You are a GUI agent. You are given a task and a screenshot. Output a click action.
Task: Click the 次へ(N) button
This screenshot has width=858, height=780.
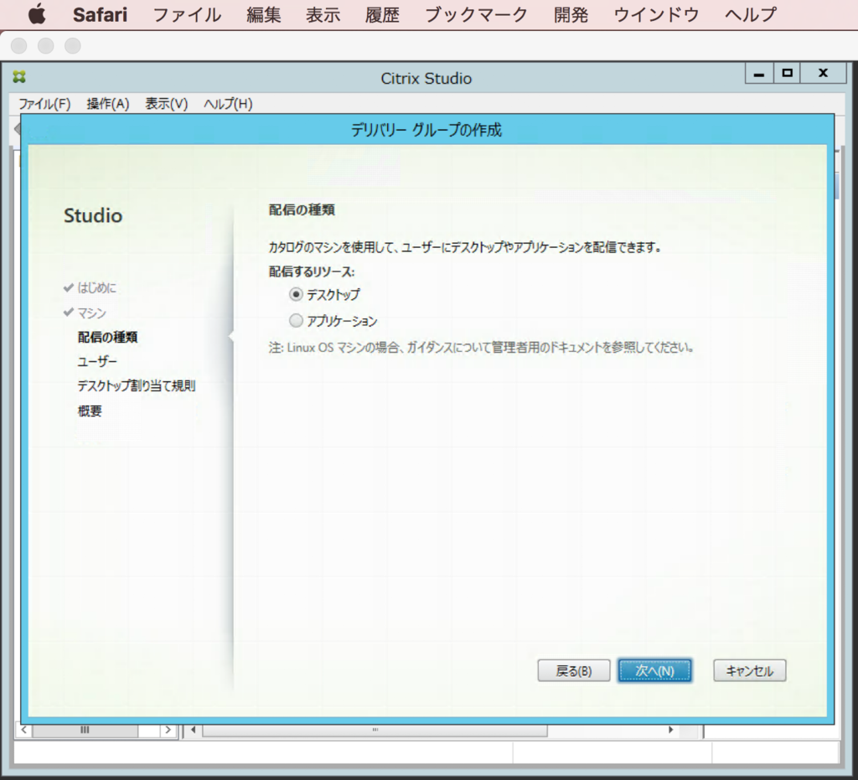(x=655, y=670)
